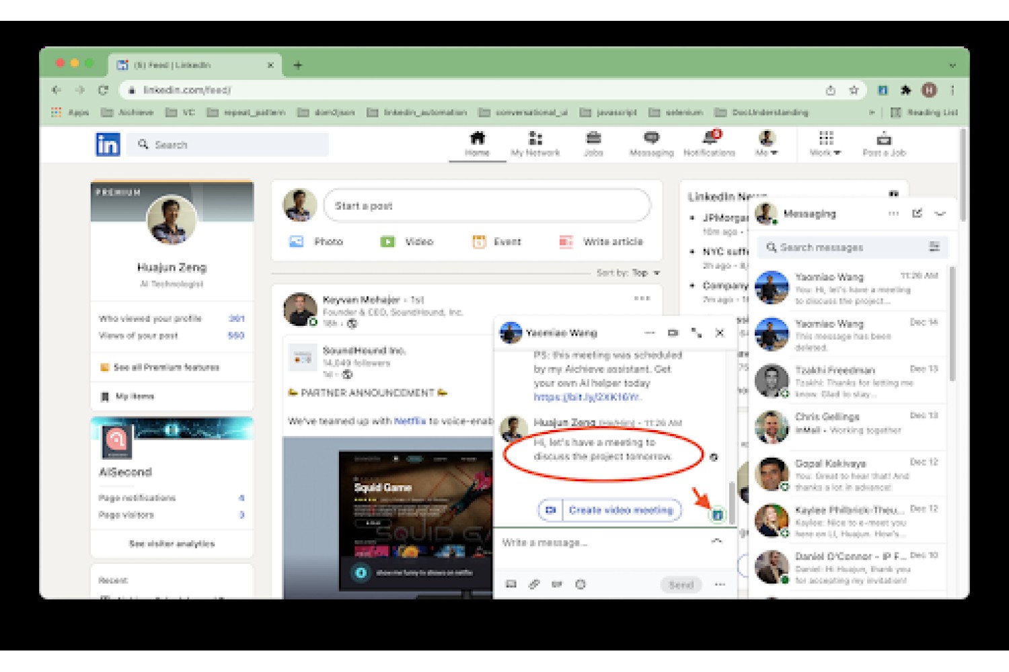Open Reading List
The height and width of the screenshot is (672, 1009).
point(924,112)
